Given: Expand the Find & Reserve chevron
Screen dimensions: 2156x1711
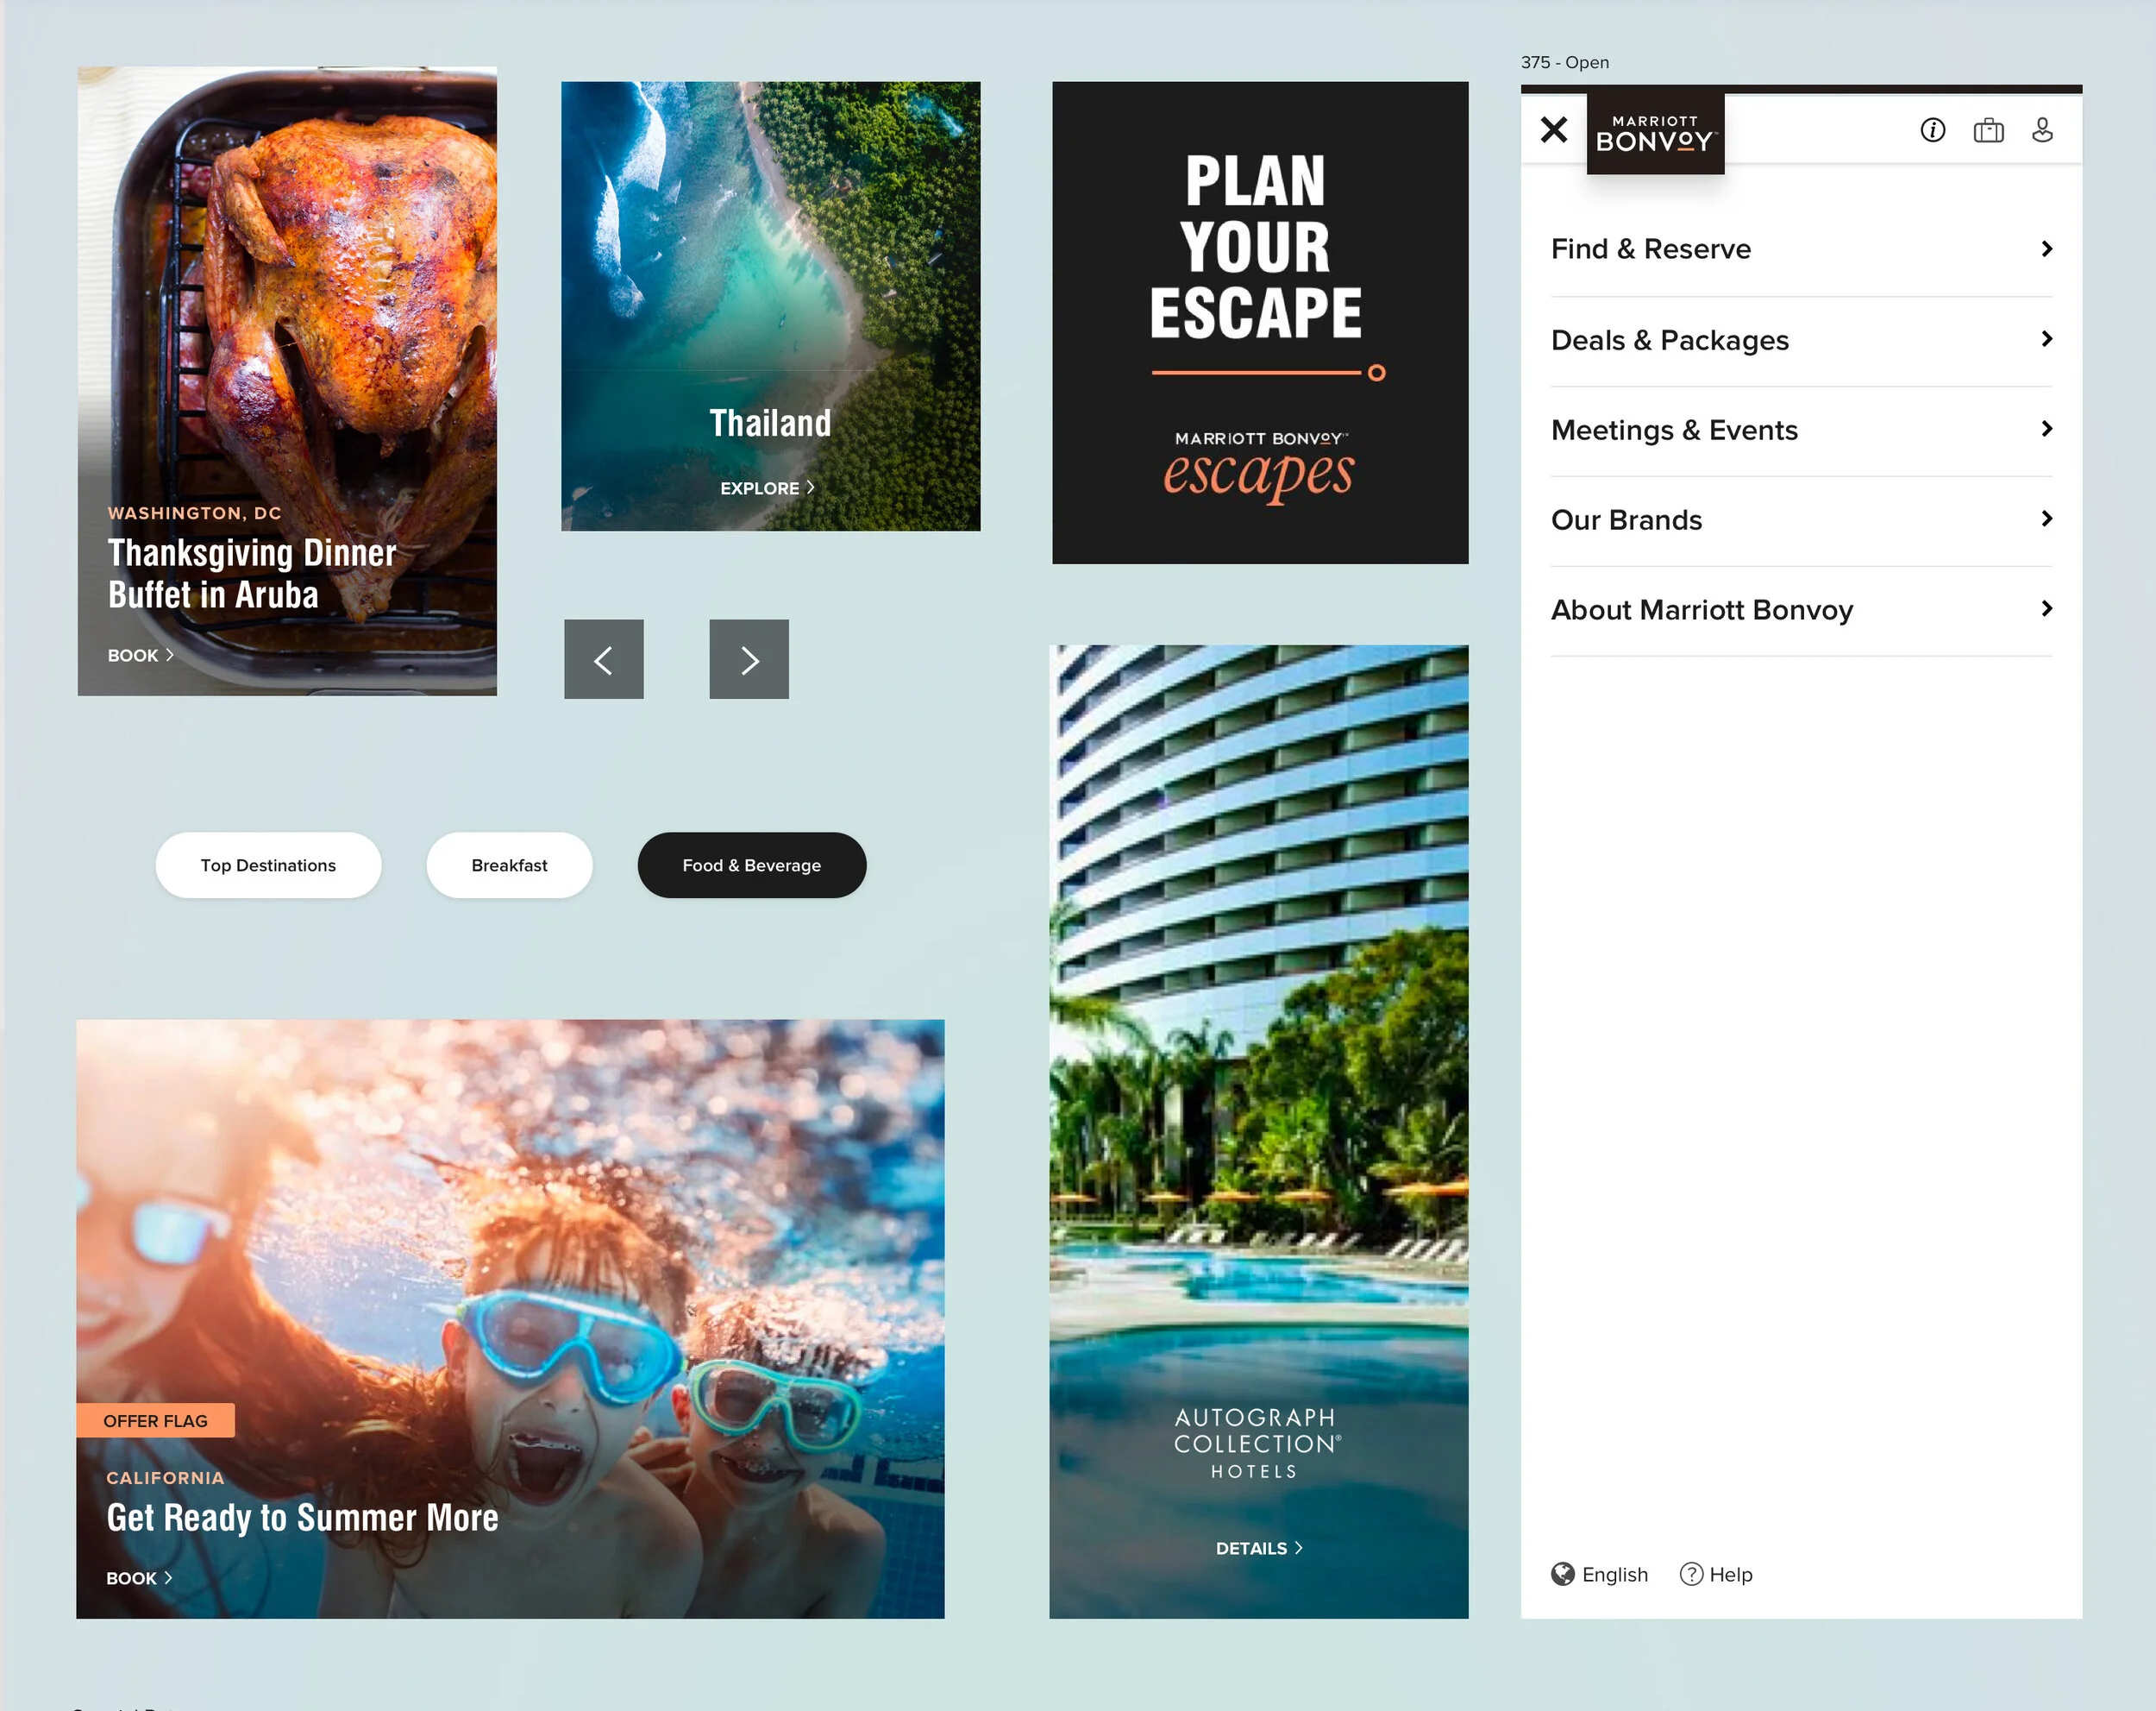Looking at the screenshot, I should [x=2046, y=249].
